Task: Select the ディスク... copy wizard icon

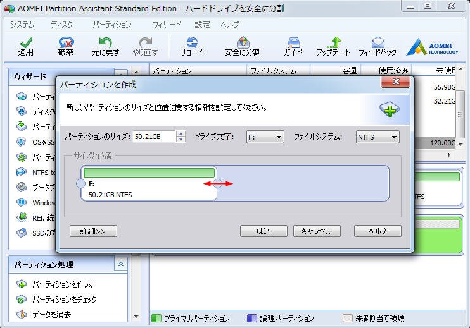Action: click(22, 111)
